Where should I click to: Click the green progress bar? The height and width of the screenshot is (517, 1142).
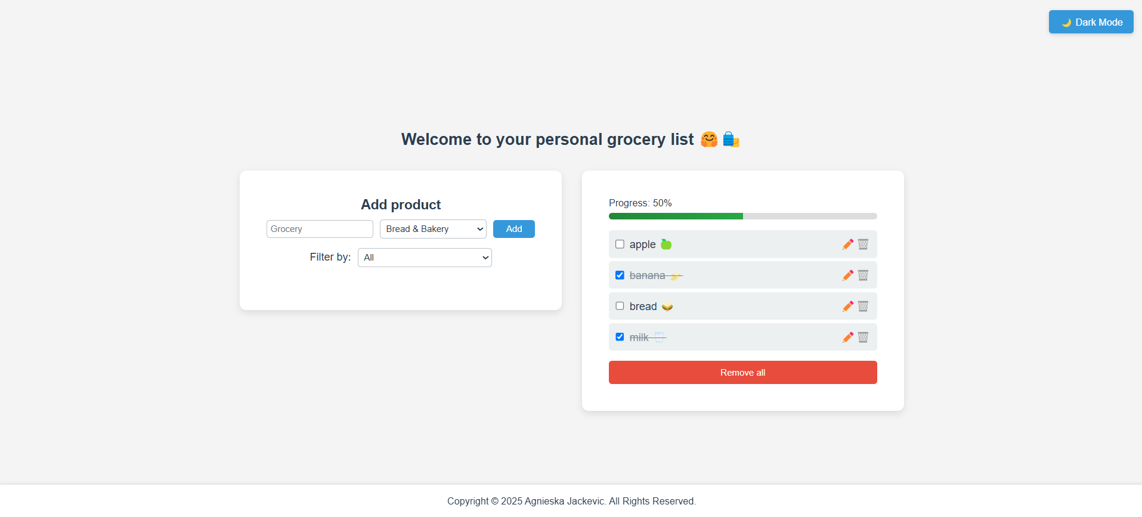(x=676, y=216)
